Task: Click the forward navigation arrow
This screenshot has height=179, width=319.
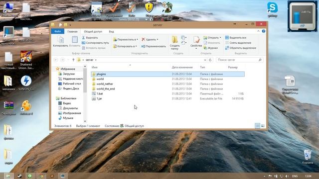Action: [x=63, y=60]
